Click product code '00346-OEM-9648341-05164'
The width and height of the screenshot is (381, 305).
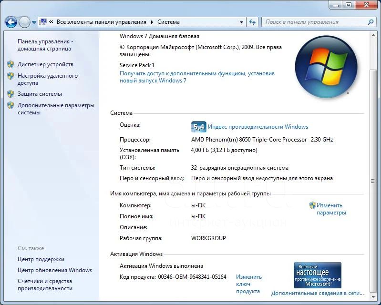[x=192, y=277]
